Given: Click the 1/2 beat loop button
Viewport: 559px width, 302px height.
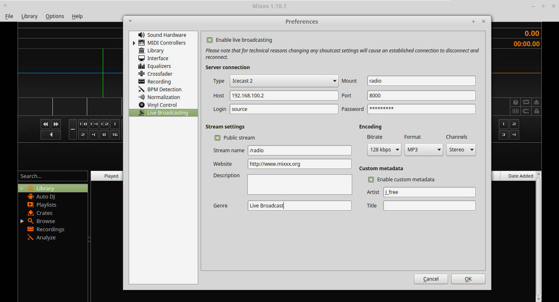Looking at the screenshot, I should click(104, 124).
